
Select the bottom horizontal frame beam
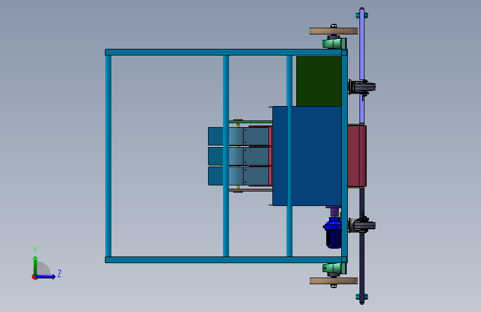[226, 260]
